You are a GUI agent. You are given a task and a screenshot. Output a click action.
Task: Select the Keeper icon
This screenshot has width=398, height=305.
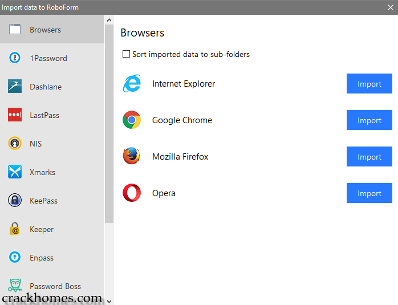pyautogui.click(x=15, y=229)
